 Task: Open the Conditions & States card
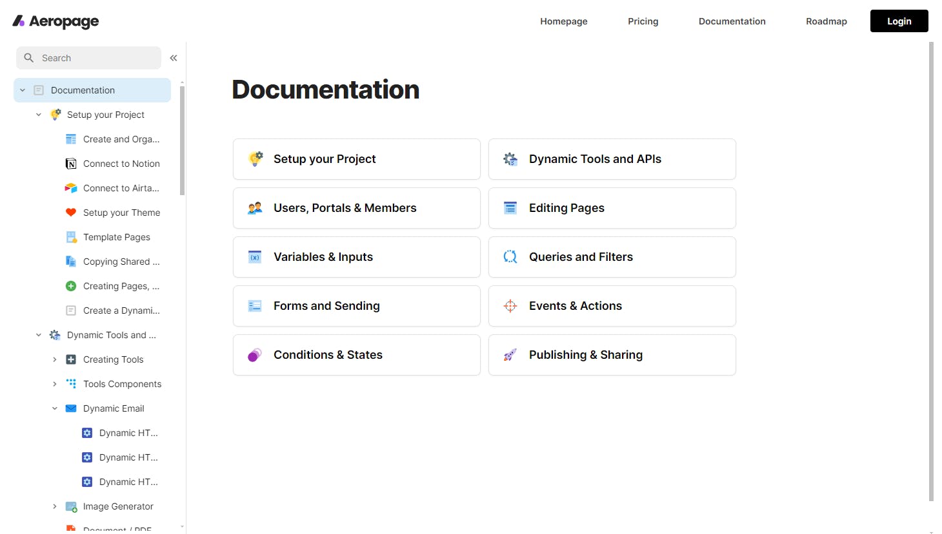coord(357,355)
